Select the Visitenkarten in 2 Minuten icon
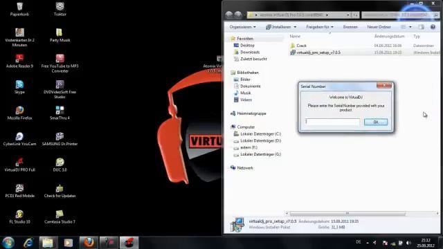This screenshot has width=443, height=249. pyautogui.click(x=19, y=37)
